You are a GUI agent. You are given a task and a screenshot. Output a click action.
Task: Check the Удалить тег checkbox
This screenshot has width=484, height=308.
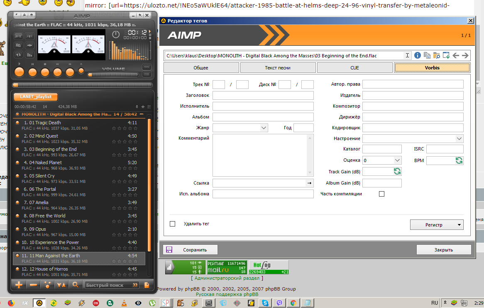tap(173, 224)
